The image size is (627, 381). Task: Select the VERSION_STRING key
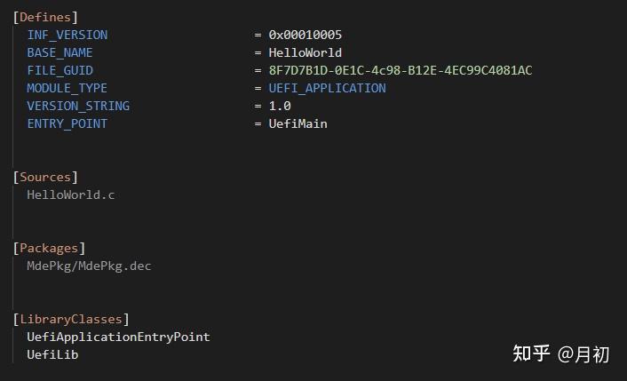click(78, 106)
